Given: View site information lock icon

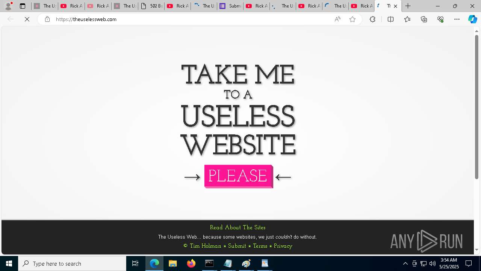Looking at the screenshot, I should click(x=47, y=19).
